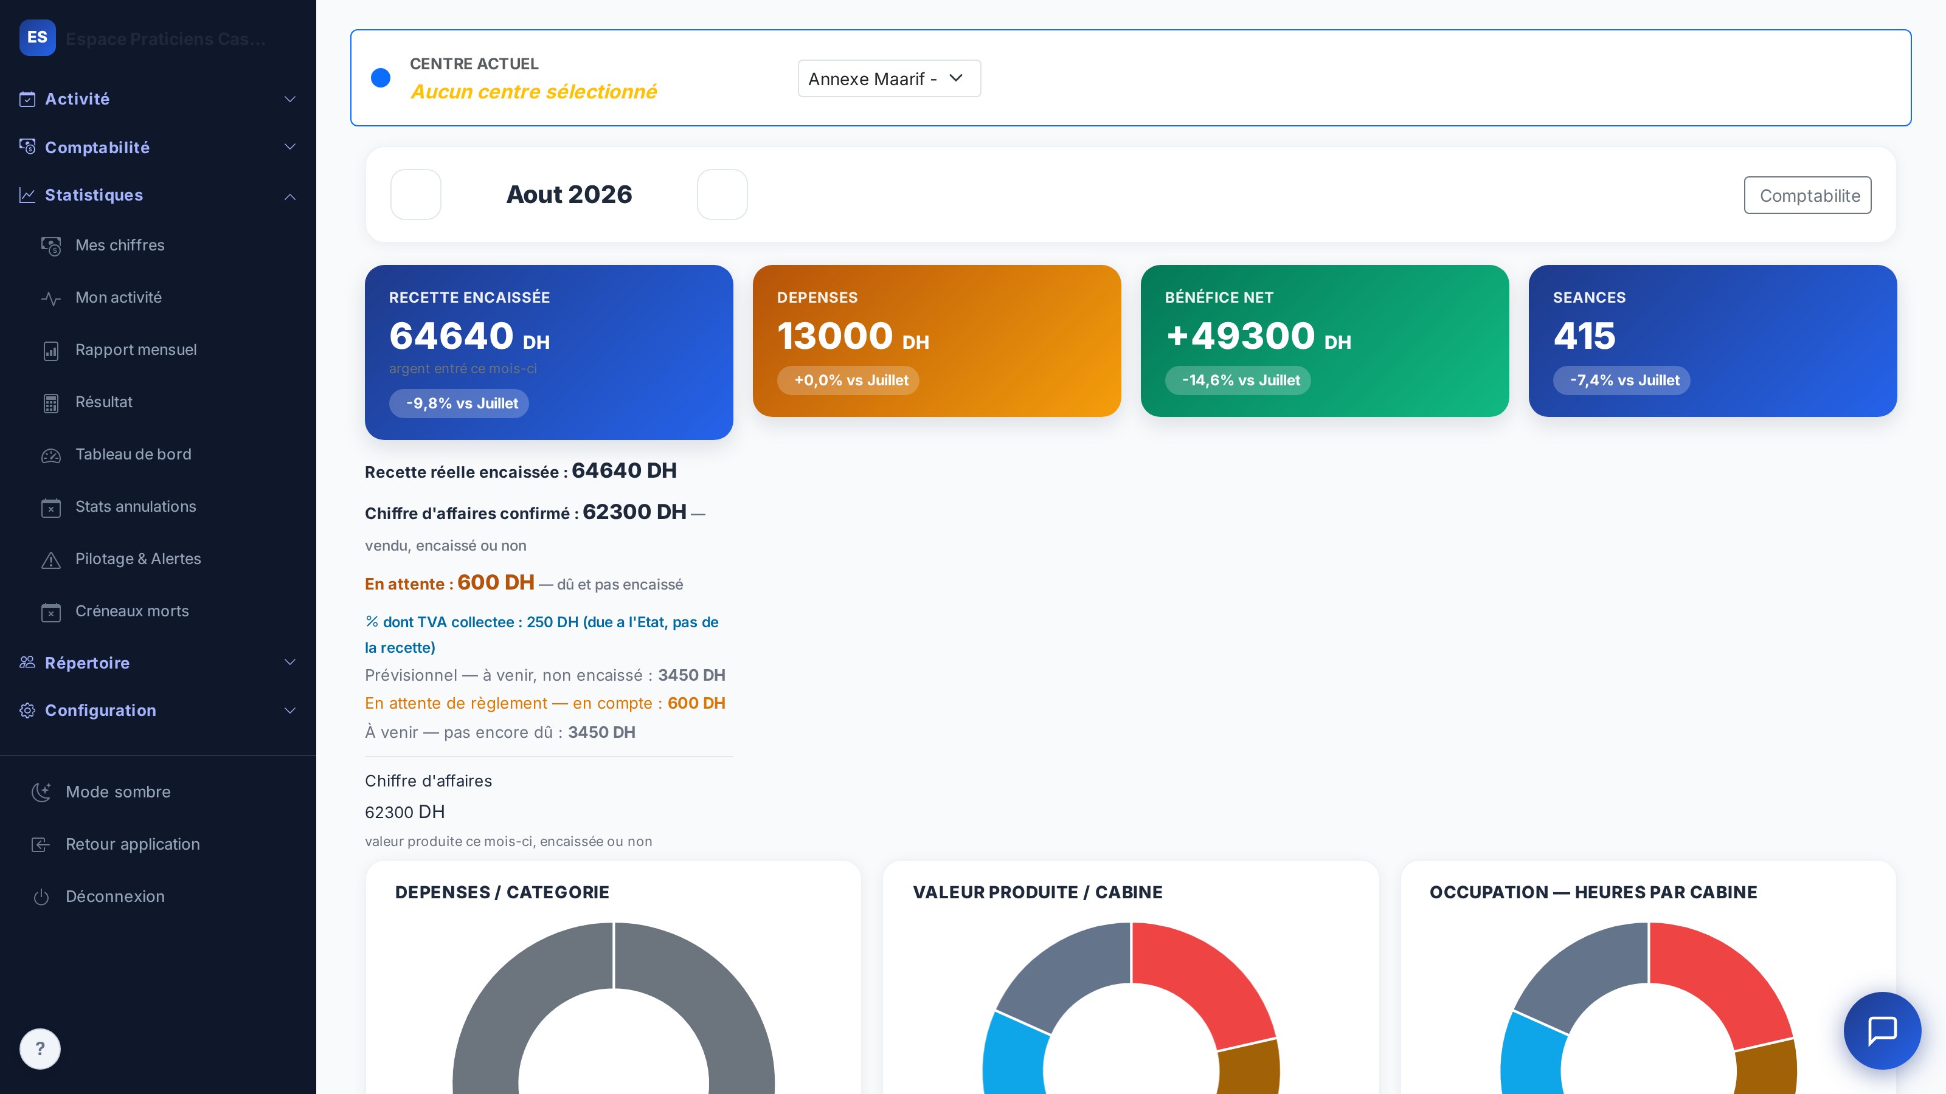This screenshot has width=1946, height=1094.
Task: Click the ES logo badge
Action: 37,38
